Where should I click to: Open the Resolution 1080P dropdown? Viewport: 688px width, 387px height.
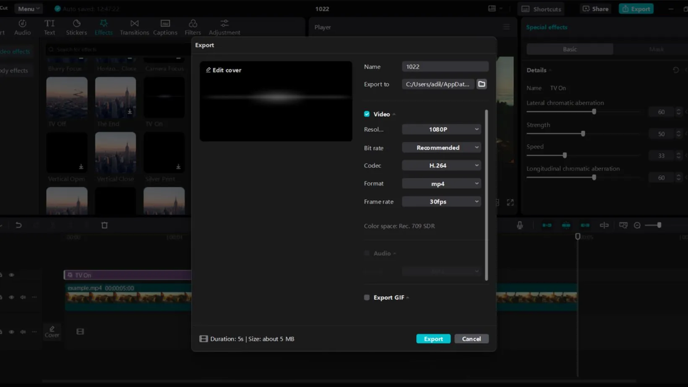(441, 129)
